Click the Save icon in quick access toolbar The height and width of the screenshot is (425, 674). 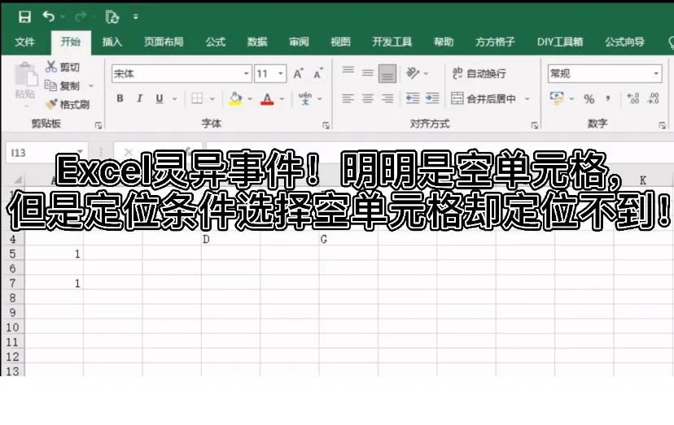point(24,17)
